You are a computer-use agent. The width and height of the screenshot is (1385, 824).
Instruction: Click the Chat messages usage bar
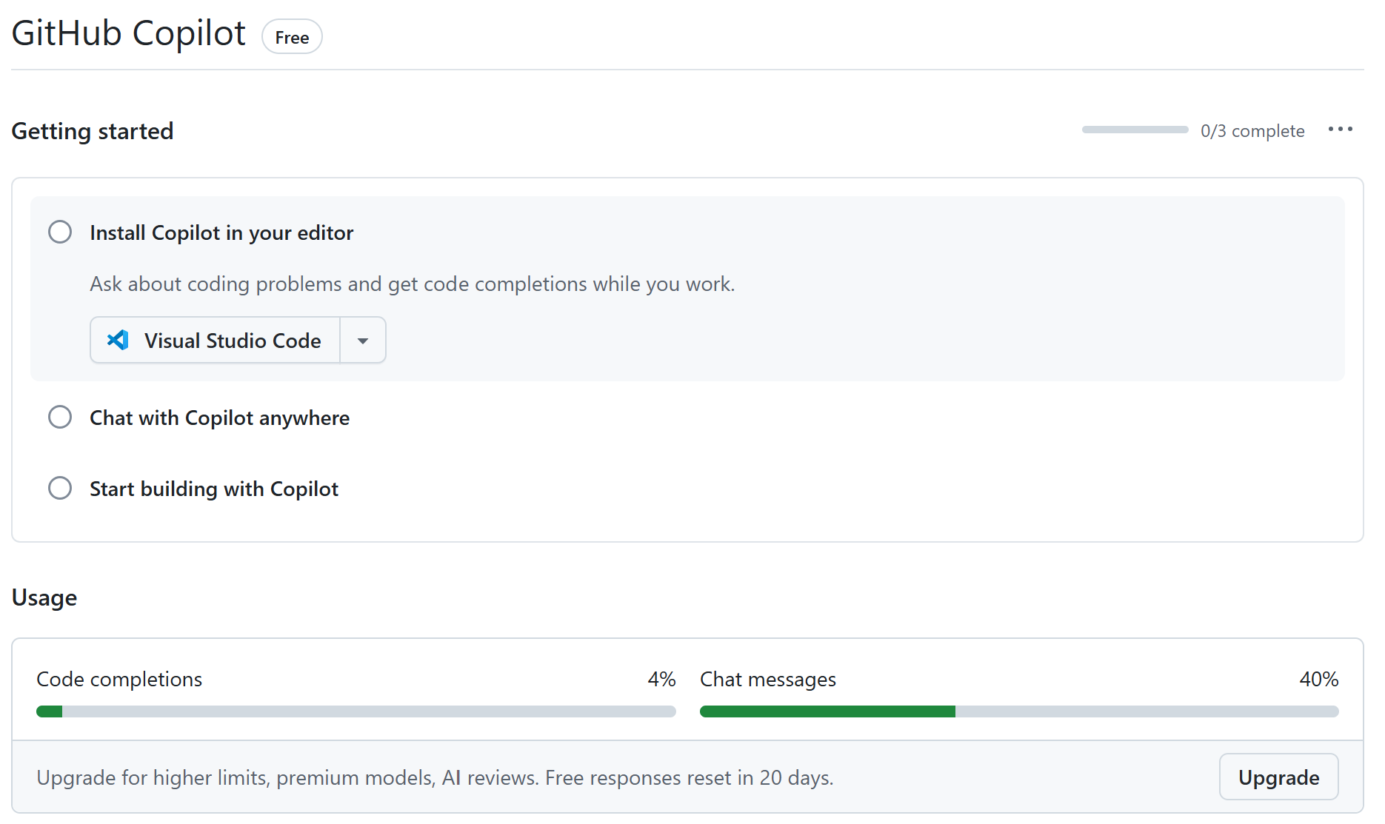(x=1018, y=711)
